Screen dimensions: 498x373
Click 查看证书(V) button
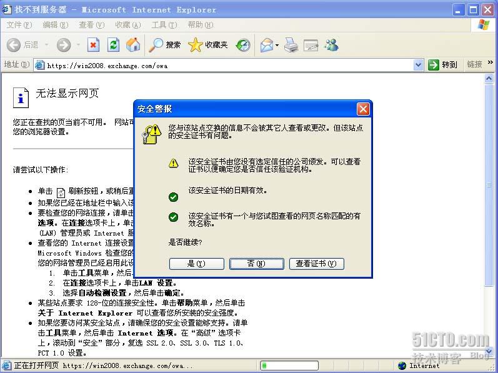[317, 264]
